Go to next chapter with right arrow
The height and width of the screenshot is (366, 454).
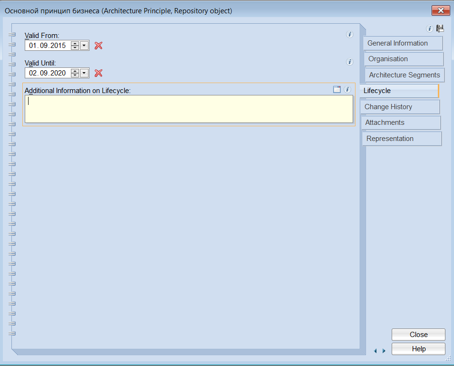coord(384,351)
